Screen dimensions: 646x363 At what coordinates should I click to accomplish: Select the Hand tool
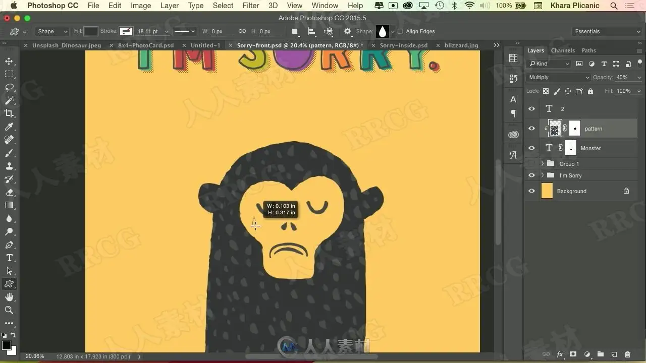[9, 297]
